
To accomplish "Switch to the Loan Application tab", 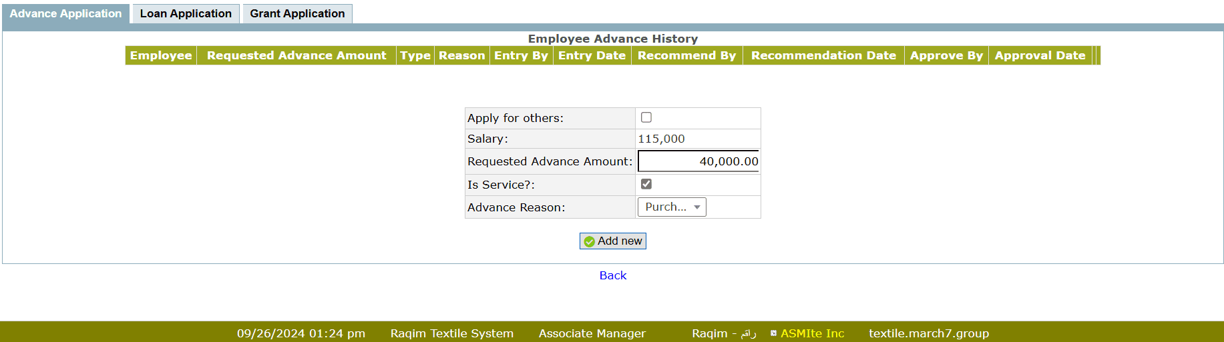I will click(x=186, y=14).
